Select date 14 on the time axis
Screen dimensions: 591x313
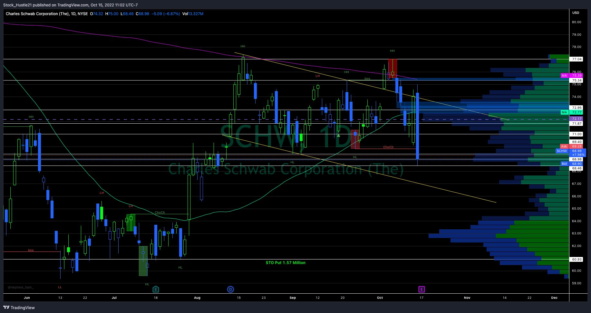click(x=505, y=298)
